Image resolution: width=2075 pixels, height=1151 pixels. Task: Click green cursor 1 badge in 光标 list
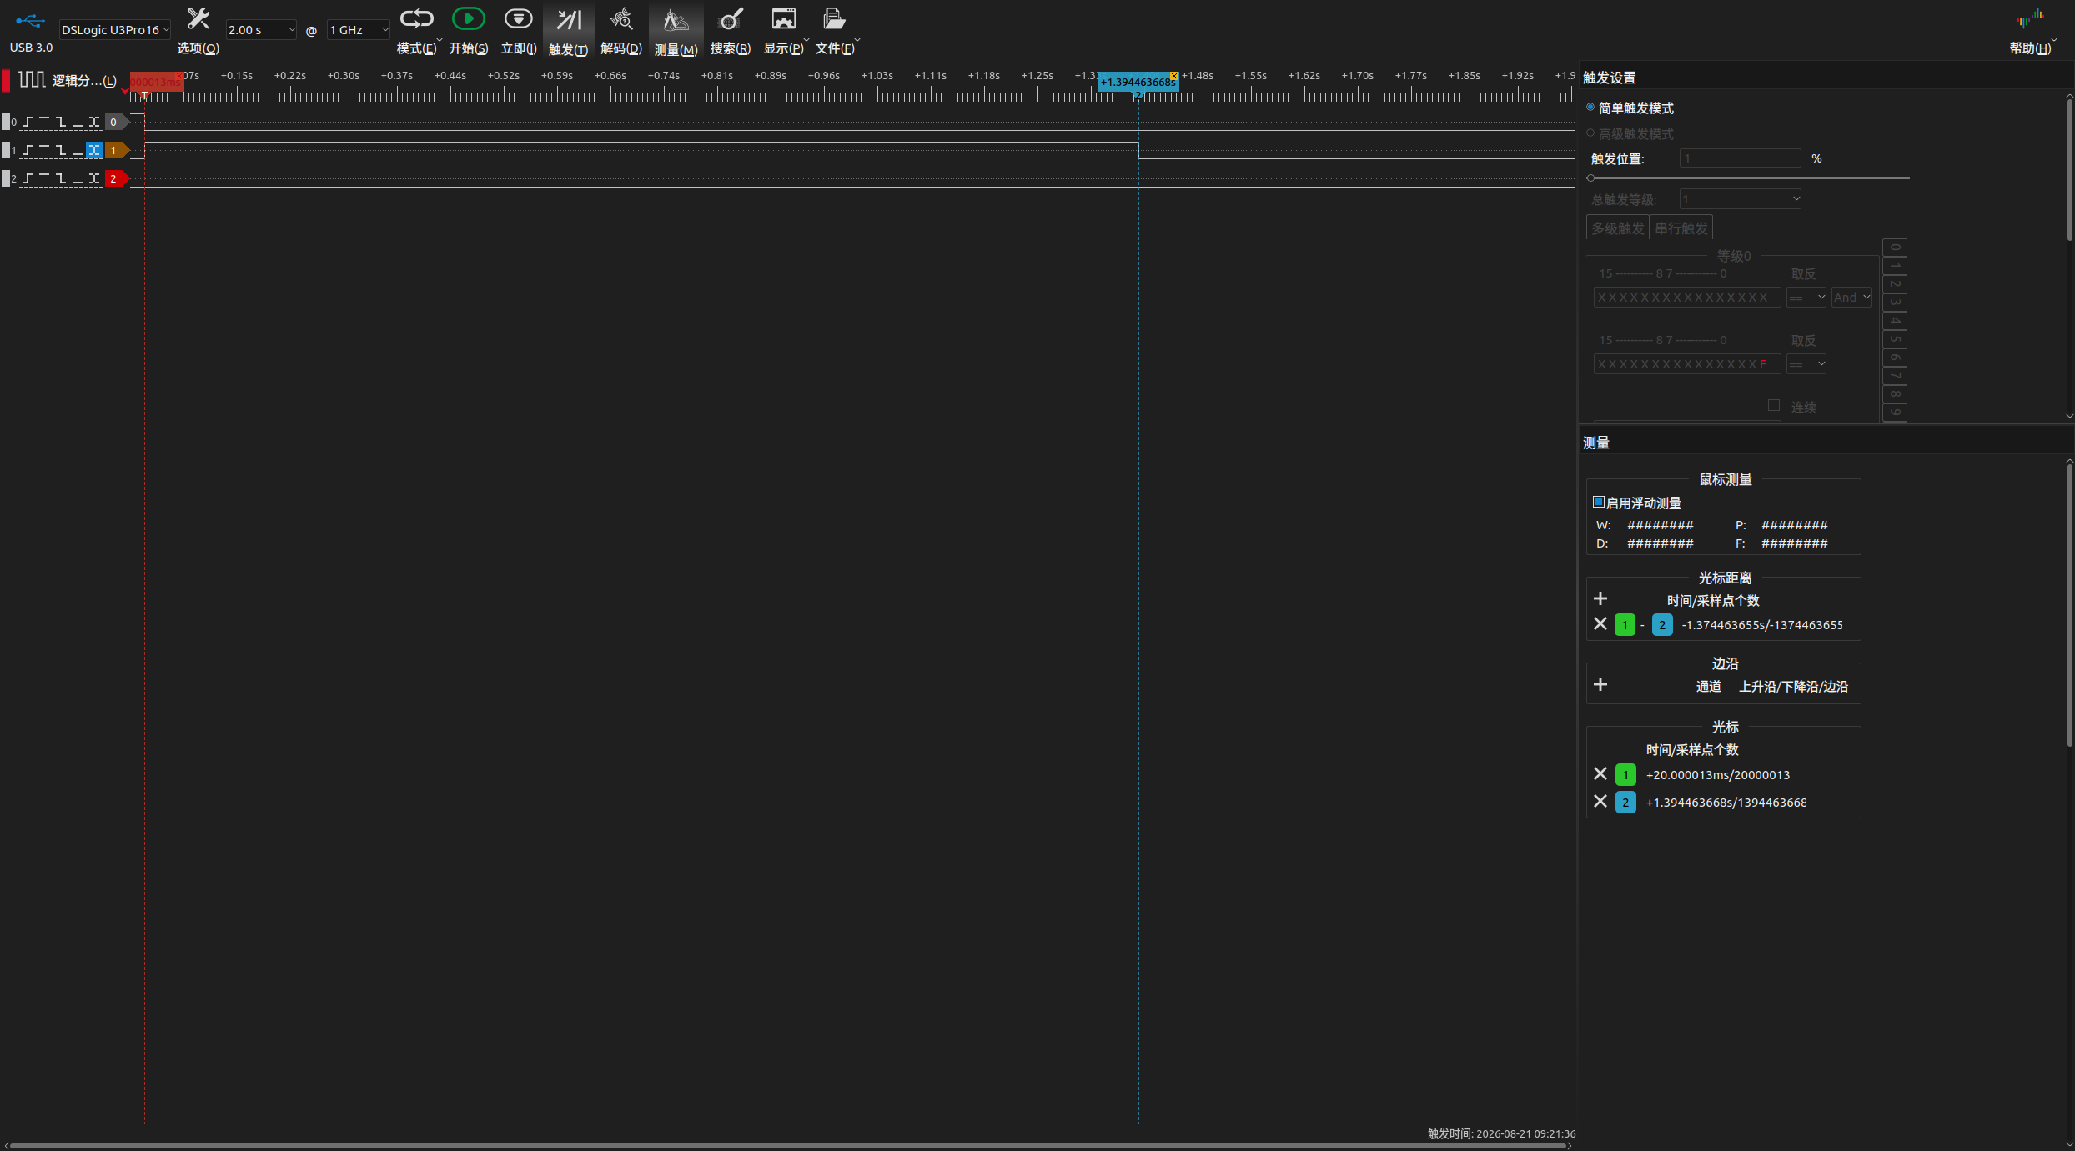coord(1625,774)
